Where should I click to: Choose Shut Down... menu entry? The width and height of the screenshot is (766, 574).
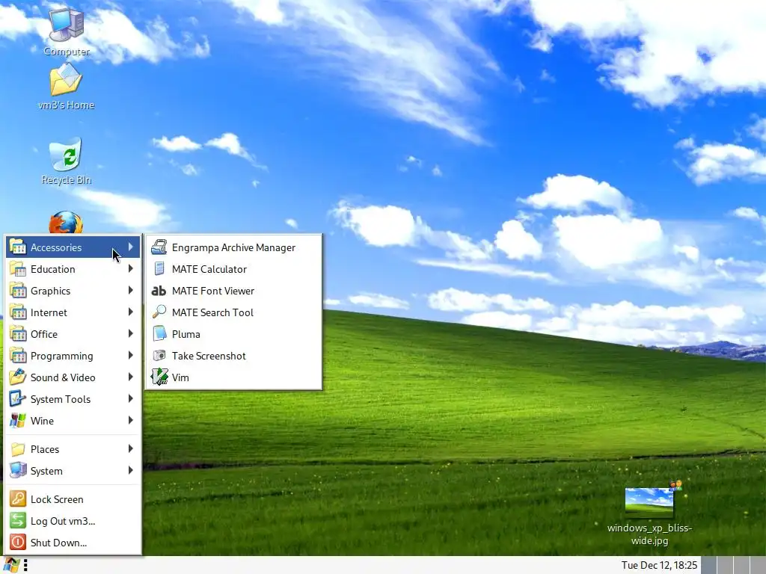click(x=73, y=543)
